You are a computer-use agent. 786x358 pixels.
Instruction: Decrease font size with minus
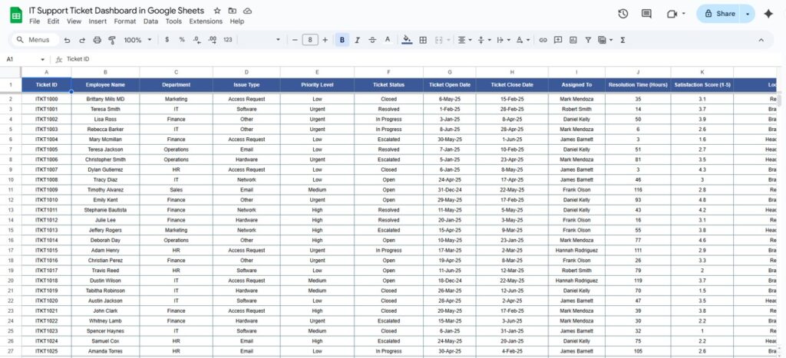click(x=295, y=40)
